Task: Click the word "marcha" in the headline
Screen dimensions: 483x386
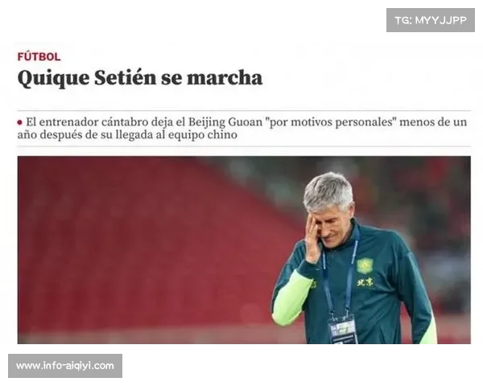Action: click(x=225, y=78)
